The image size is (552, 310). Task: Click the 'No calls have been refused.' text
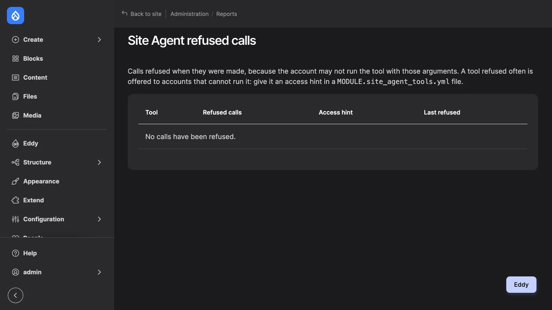[190, 136]
